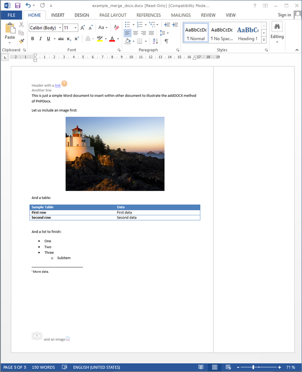
Task: Switch to the MAILINGS tab
Action: point(181,15)
